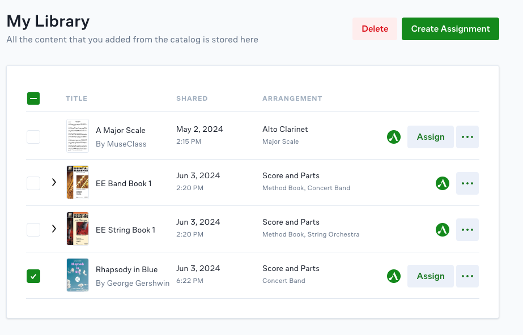This screenshot has width=523, height=335.
Task: Open more options for EE Band Book 1
Action: [x=467, y=183]
